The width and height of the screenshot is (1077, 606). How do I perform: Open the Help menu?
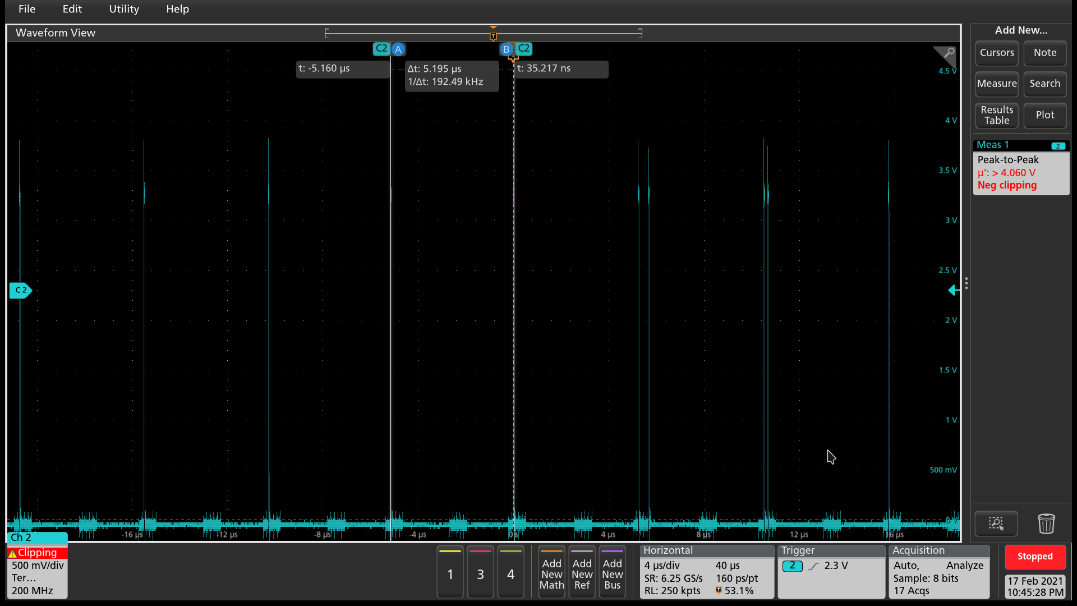point(177,9)
